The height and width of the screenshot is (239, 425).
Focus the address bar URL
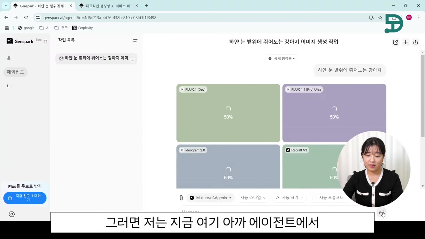pyautogui.click(x=100, y=18)
